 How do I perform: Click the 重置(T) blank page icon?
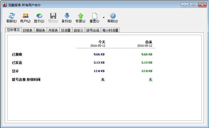tap(94, 16)
